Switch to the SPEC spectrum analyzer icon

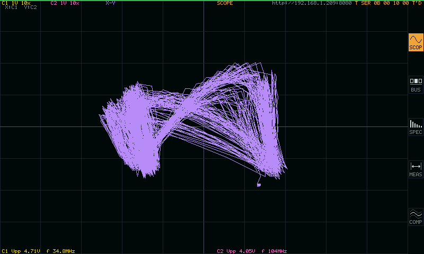pos(416,127)
